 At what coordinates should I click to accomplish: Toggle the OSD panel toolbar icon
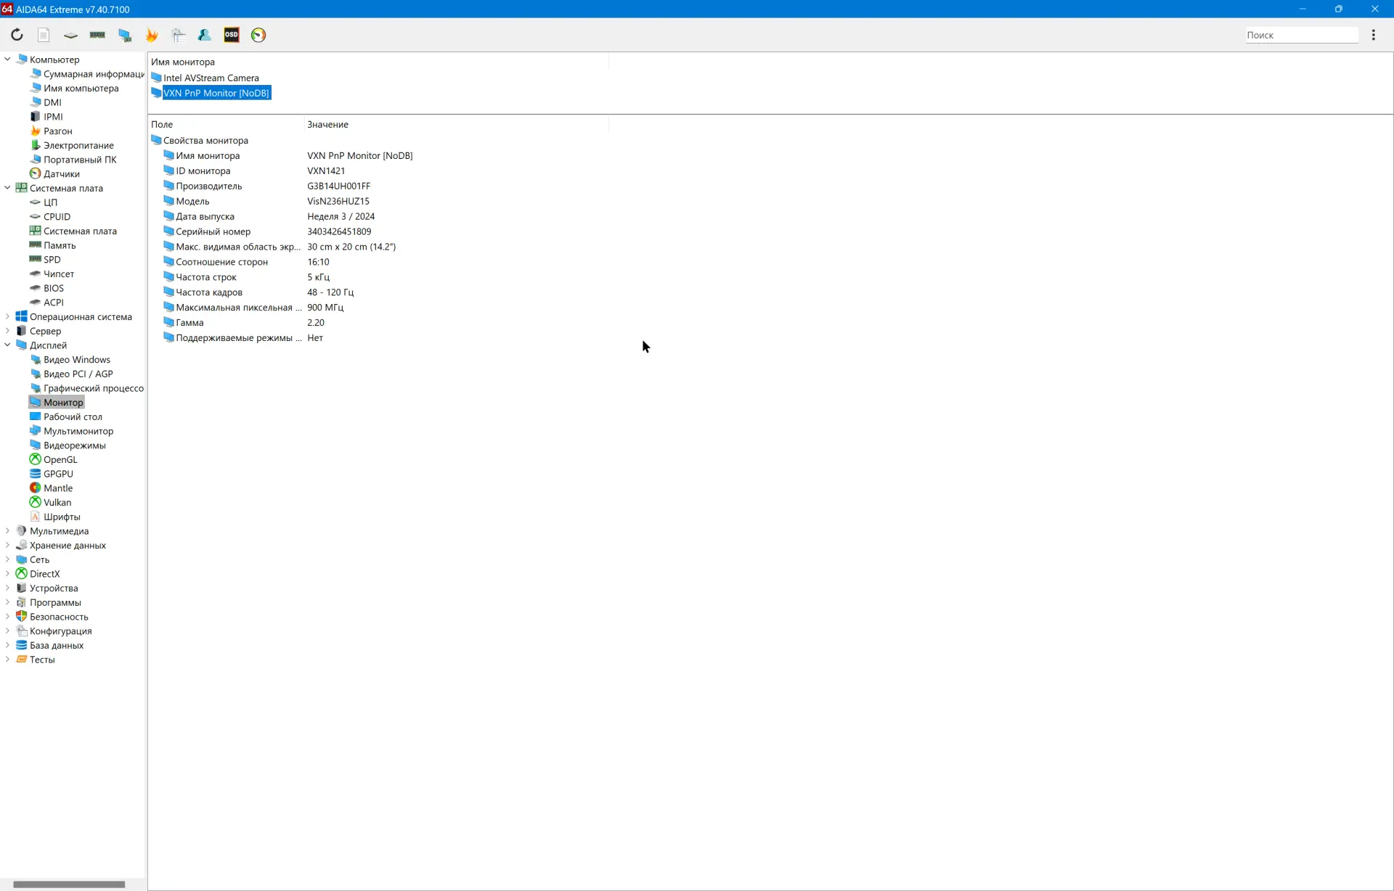pyautogui.click(x=232, y=35)
